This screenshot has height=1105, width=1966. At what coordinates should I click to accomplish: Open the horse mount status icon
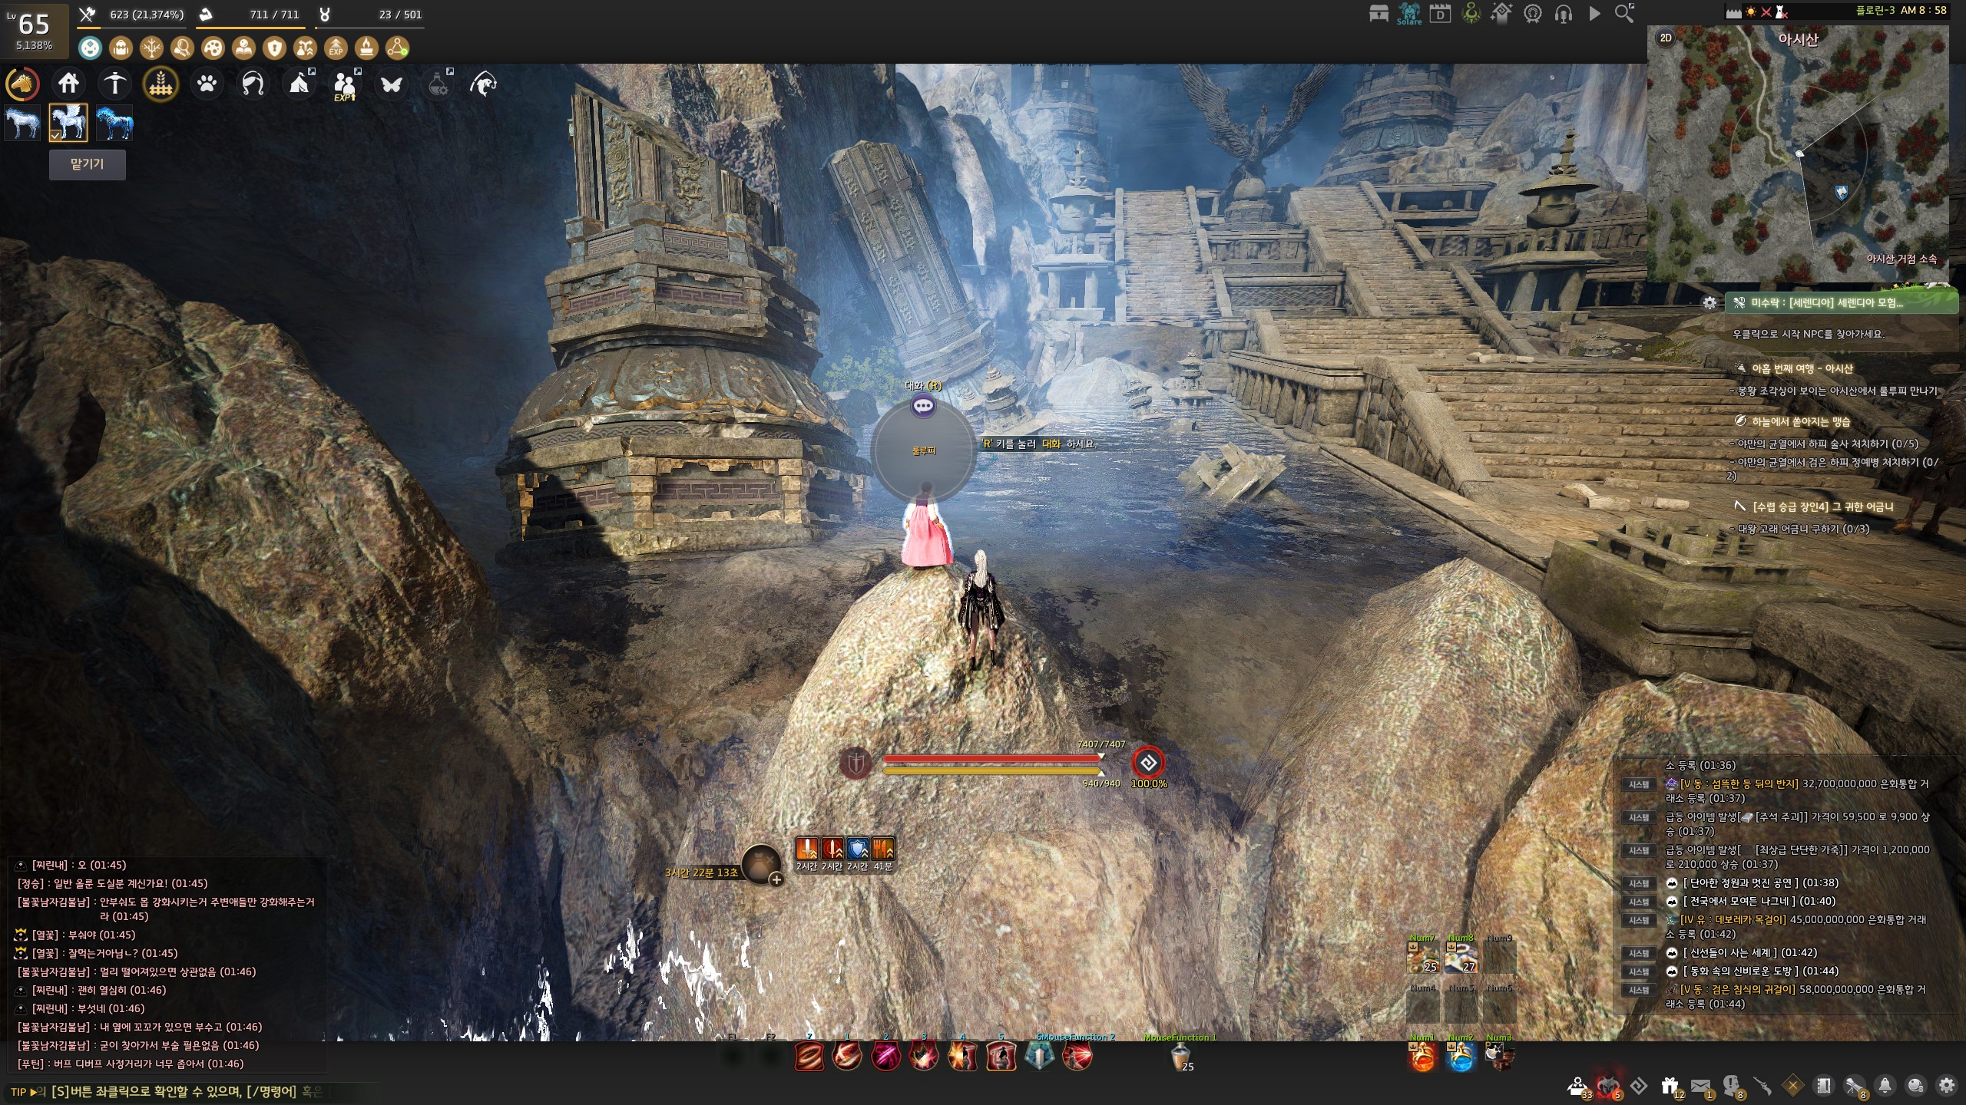pos(23,84)
